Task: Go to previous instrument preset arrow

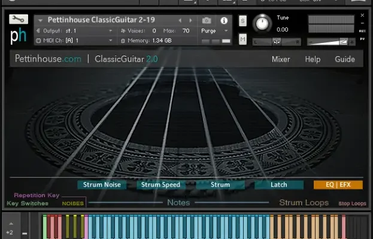Action: (180, 20)
